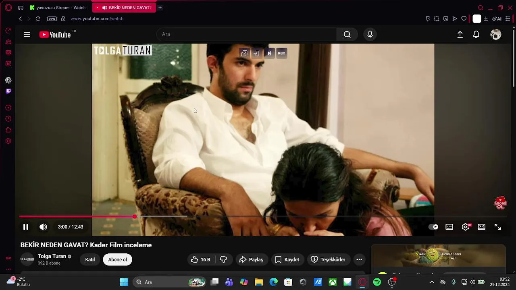The width and height of the screenshot is (516, 290).
Task: Open the Paylaş share dialog
Action: point(251,260)
